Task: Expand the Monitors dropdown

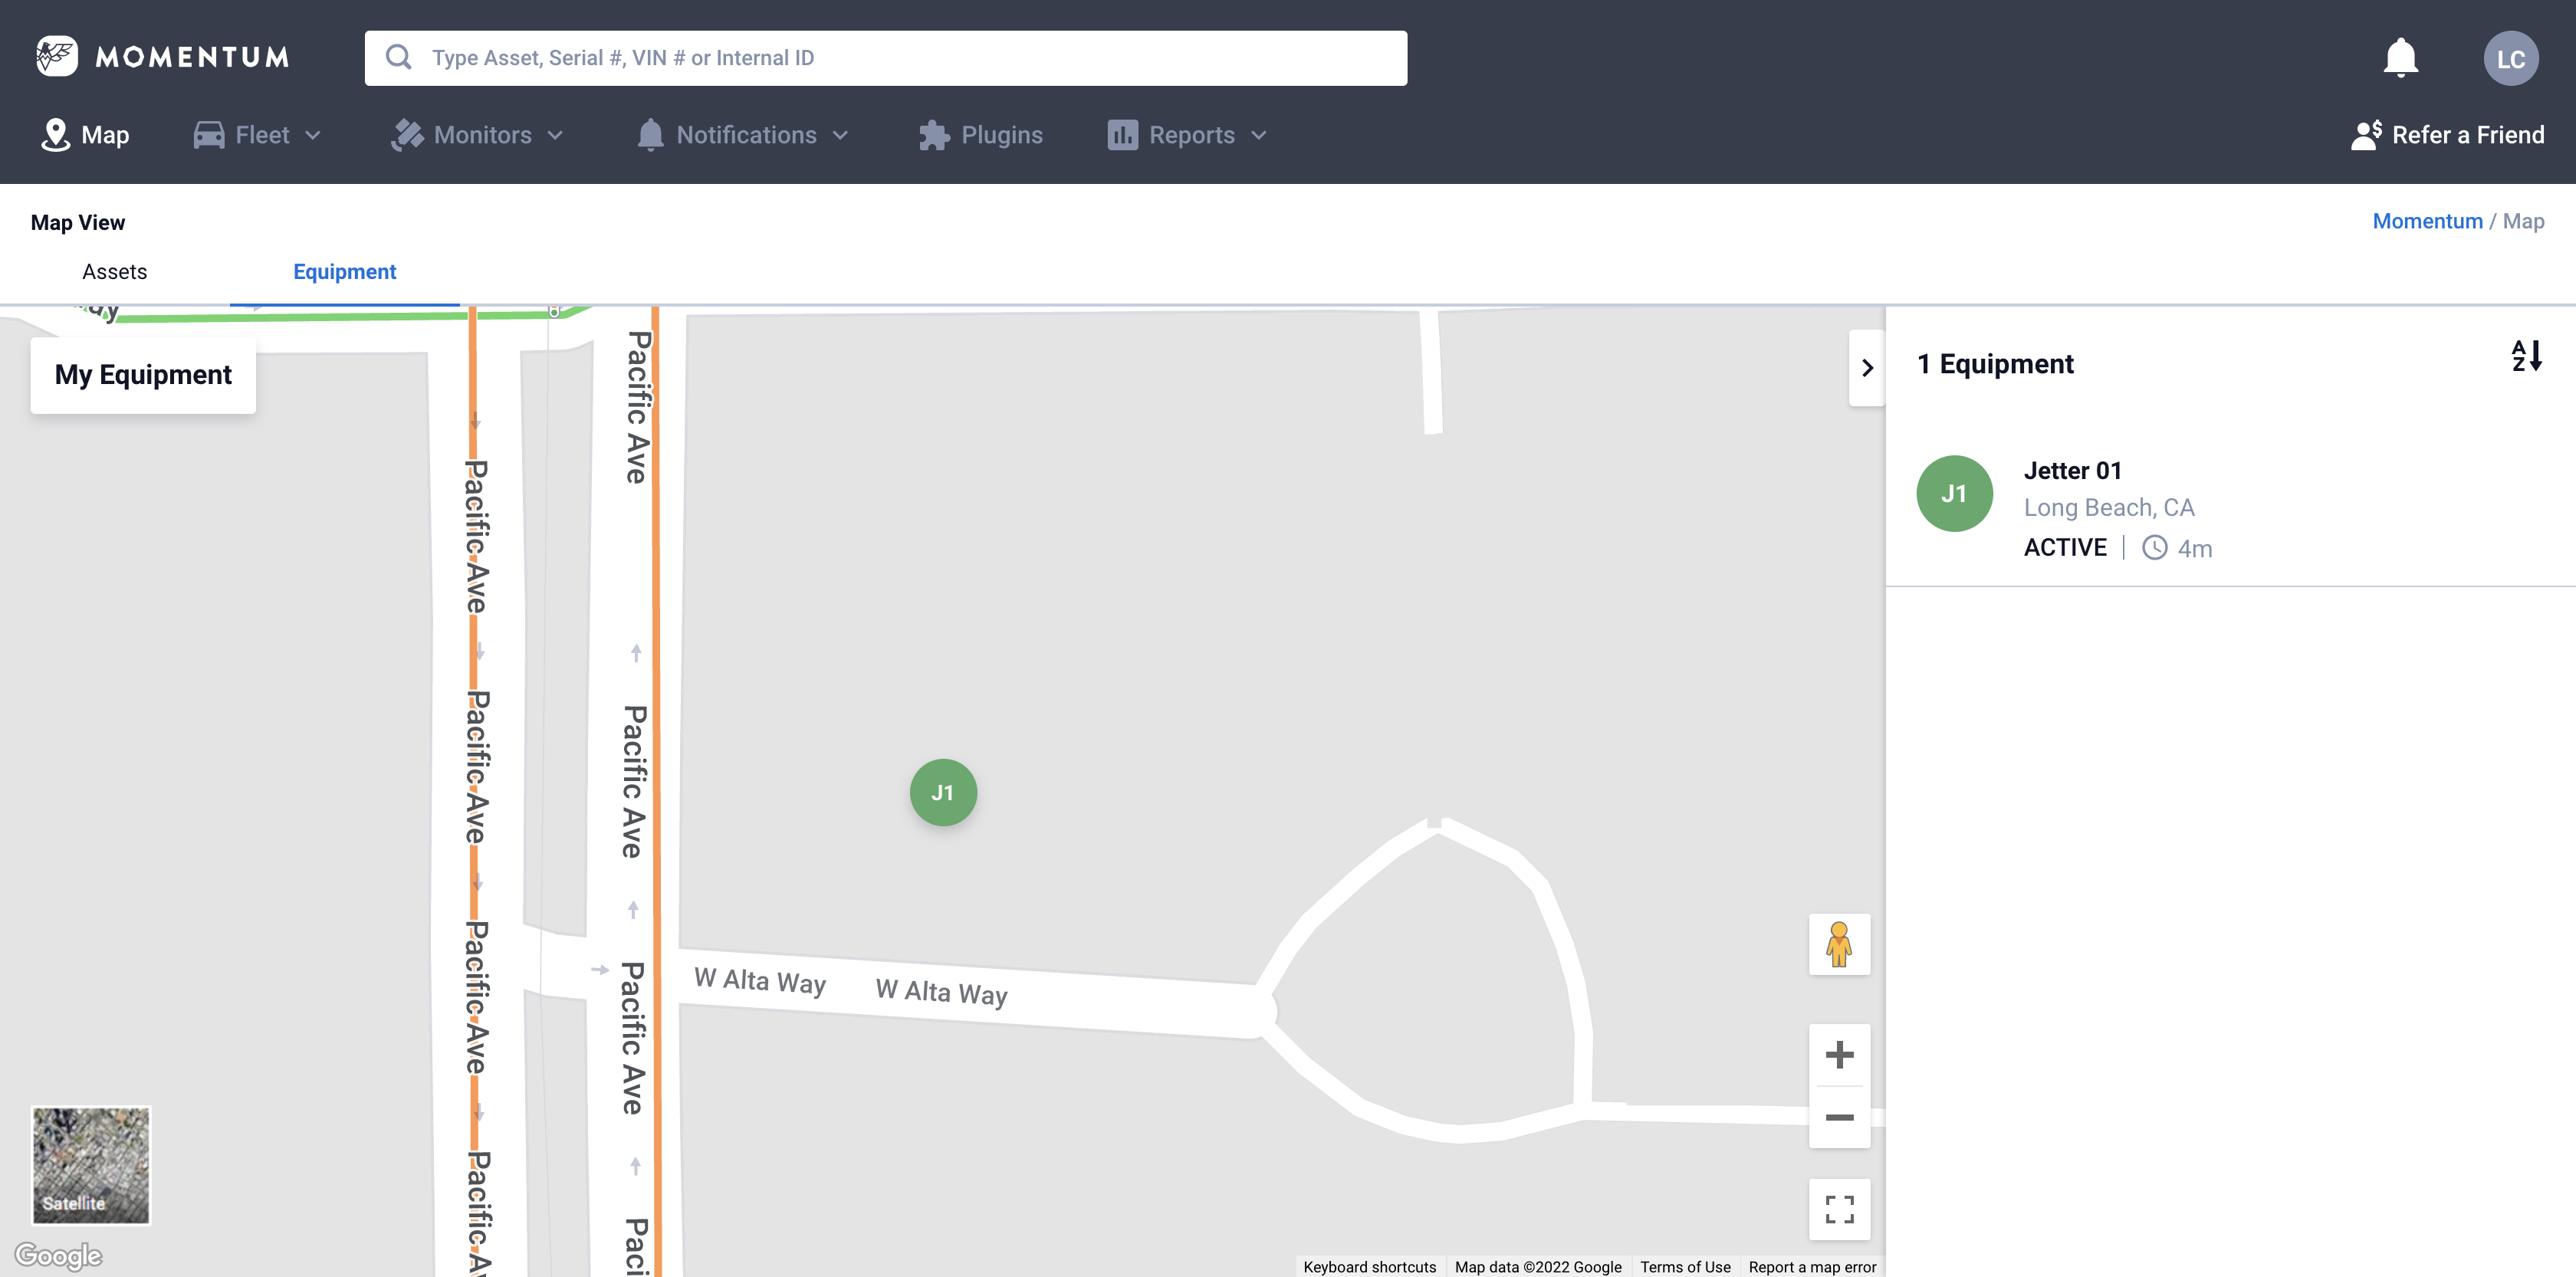Action: tap(478, 134)
